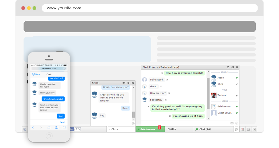Delete the 'How are you?' message
Screen dimensions: 279x148
169,93
